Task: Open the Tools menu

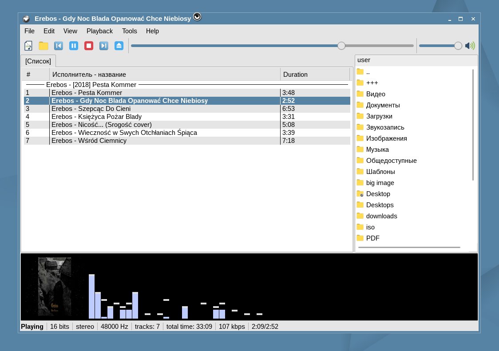Action: tap(129, 31)
